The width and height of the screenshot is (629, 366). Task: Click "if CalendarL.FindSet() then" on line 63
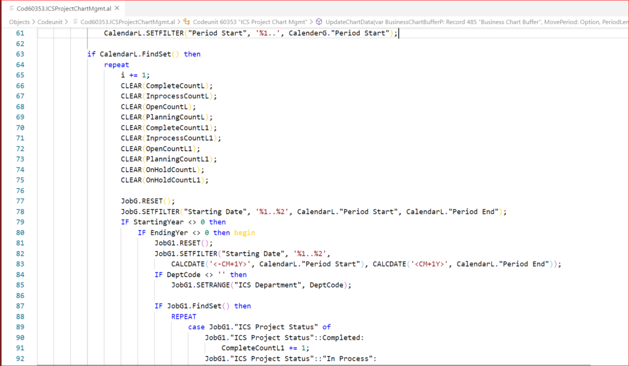point(144,54)
